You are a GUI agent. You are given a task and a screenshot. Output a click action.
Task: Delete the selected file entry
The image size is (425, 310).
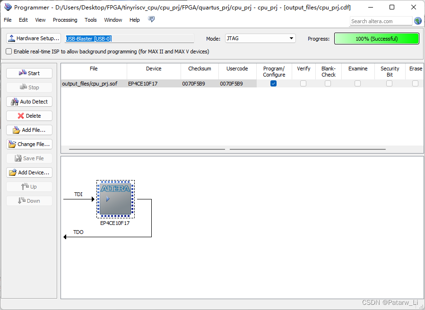29,116
